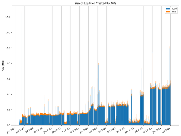
Task: Click the 'Oct 2021' x-axis label
Action: 75,130
